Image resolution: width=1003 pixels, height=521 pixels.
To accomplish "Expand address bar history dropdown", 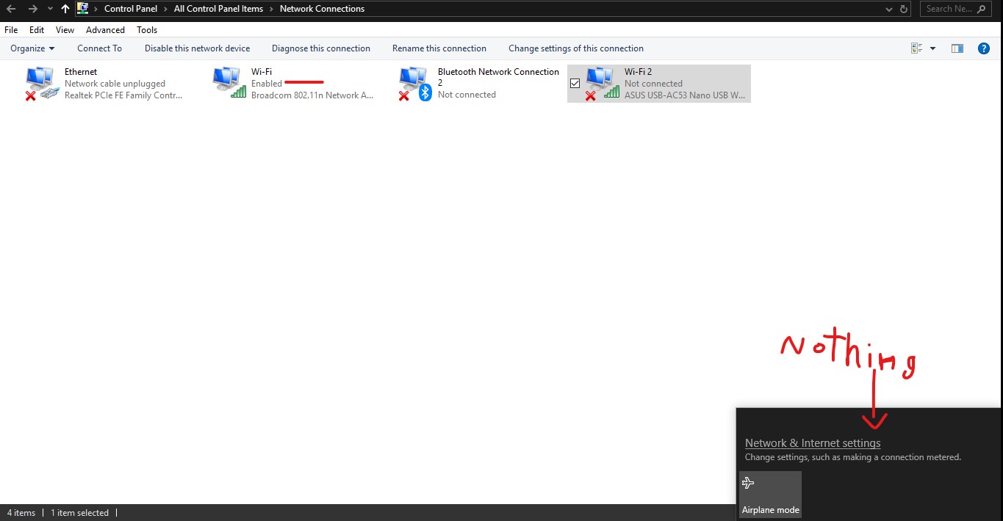I will (891, 9).
